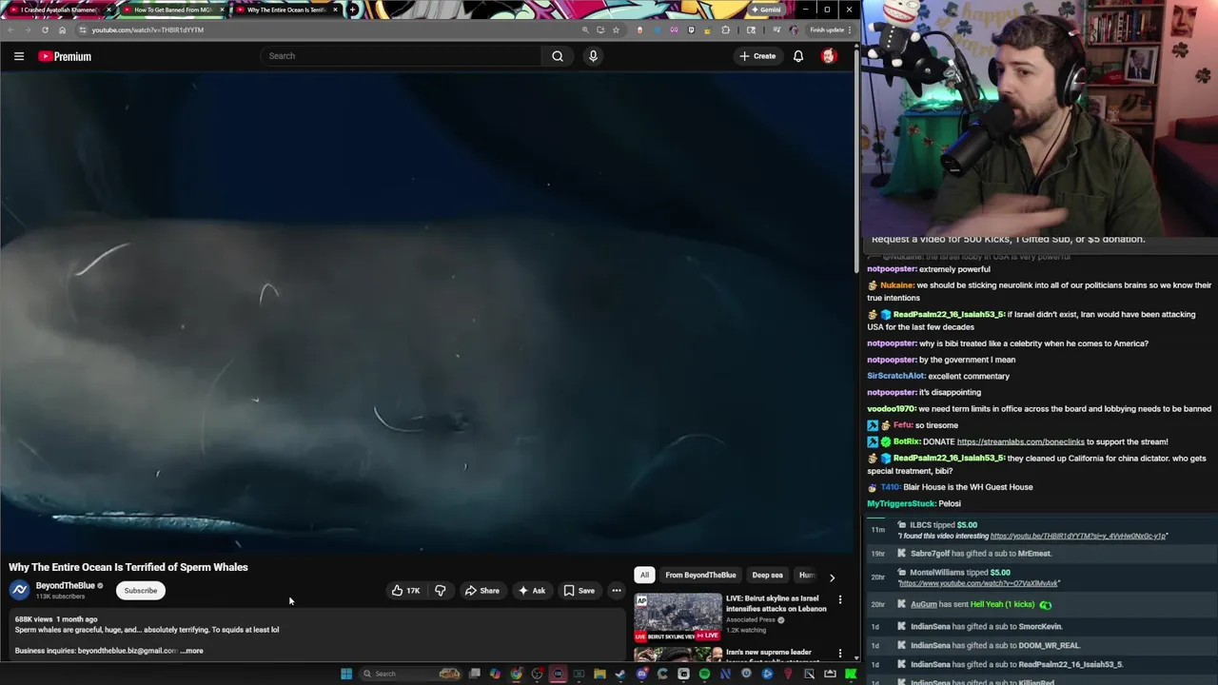Open the LIVE: Beirut skyline video title

(776, 603)
